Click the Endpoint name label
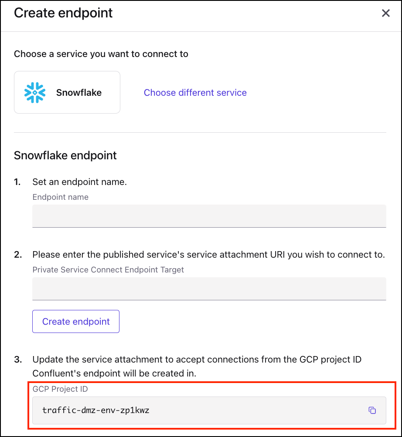Image resolution: width=402 pixels, height=437 pixels. (x=61, y=197)
